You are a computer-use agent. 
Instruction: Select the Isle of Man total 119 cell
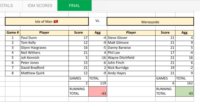[98, 83]
